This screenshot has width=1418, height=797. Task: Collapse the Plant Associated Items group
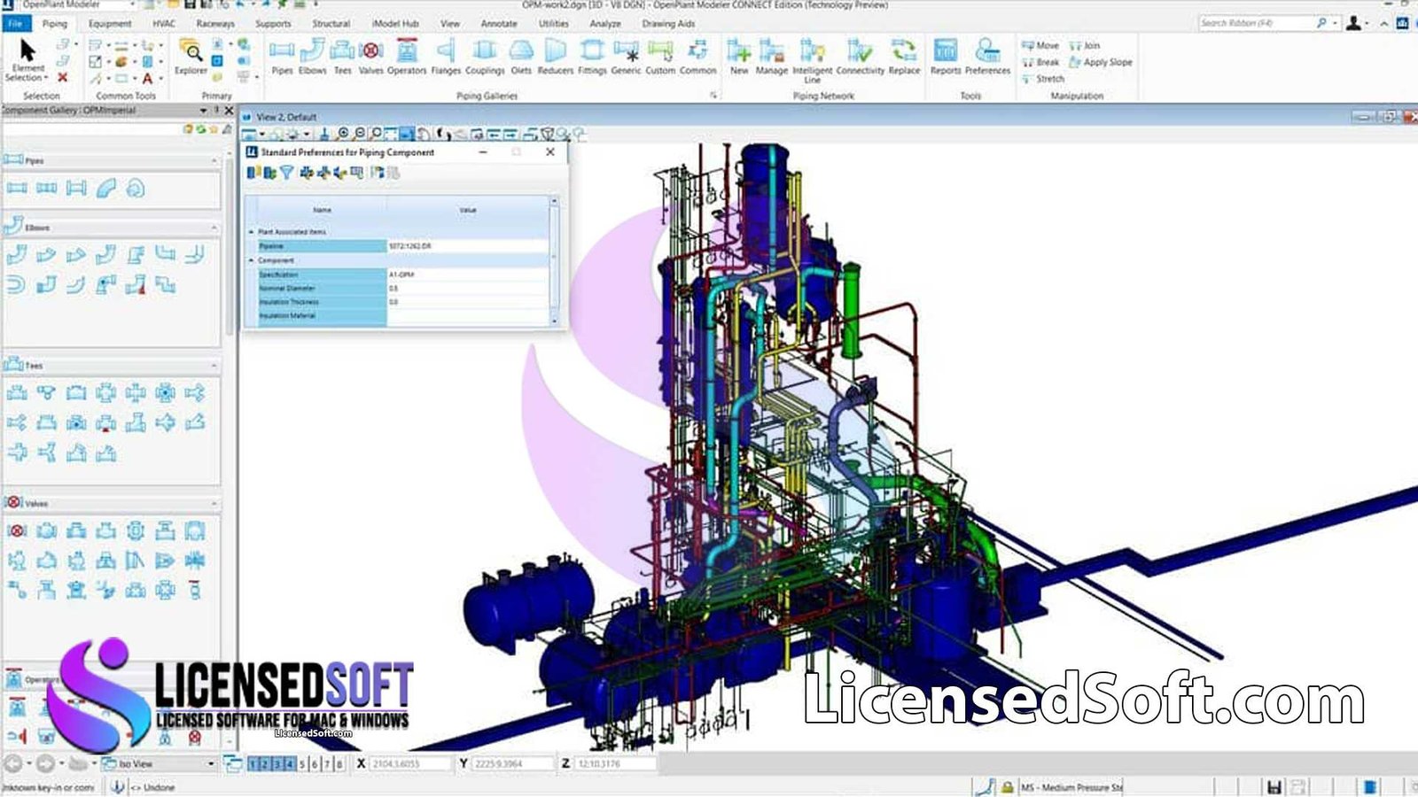pos(251,231)
